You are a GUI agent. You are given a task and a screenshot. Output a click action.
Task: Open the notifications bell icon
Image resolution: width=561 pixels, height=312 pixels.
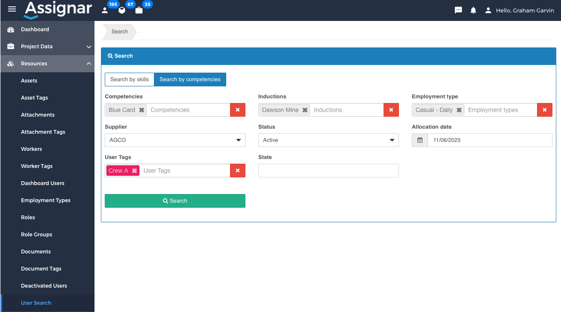click(x=473, y=10)
